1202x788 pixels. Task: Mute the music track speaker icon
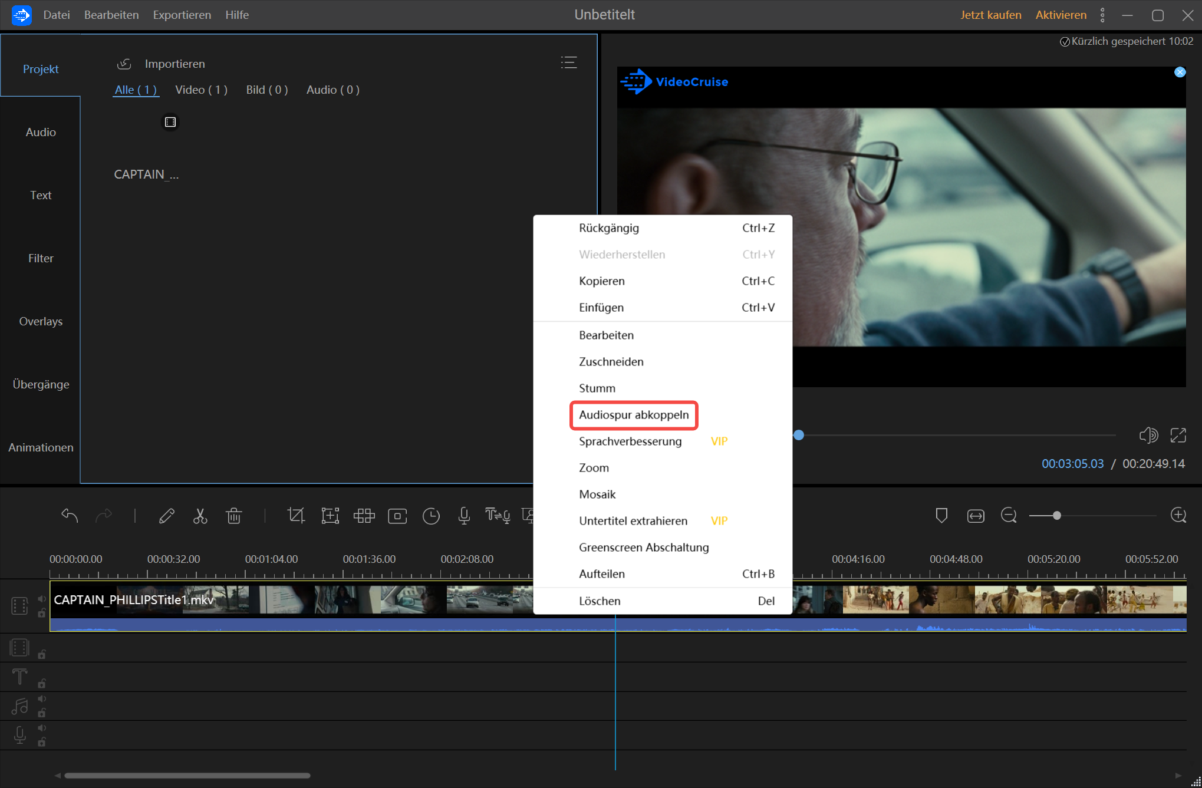point(42,699)
